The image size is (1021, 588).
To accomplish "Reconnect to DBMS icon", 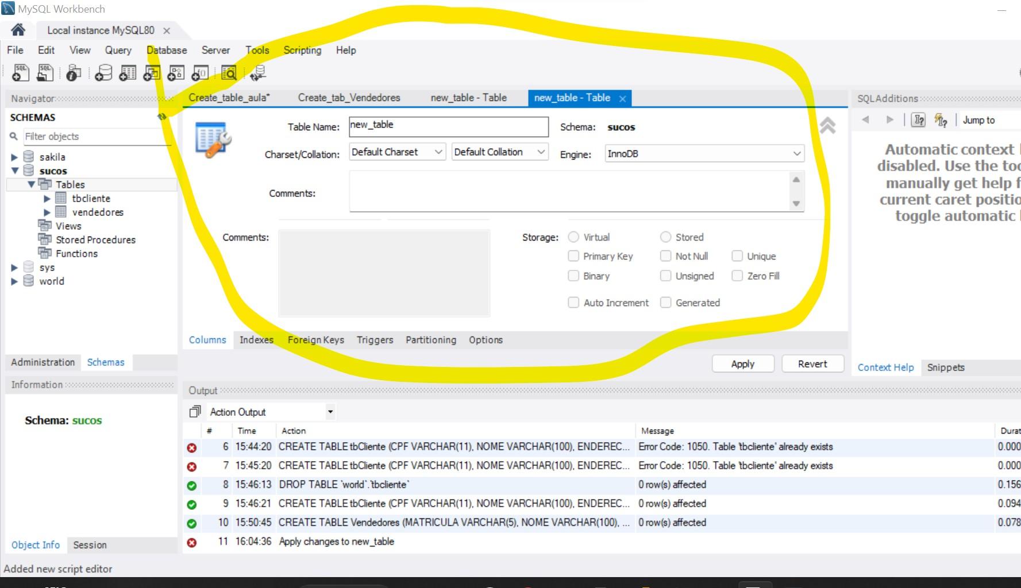I will pyautogui.click(x=258, y=73).
